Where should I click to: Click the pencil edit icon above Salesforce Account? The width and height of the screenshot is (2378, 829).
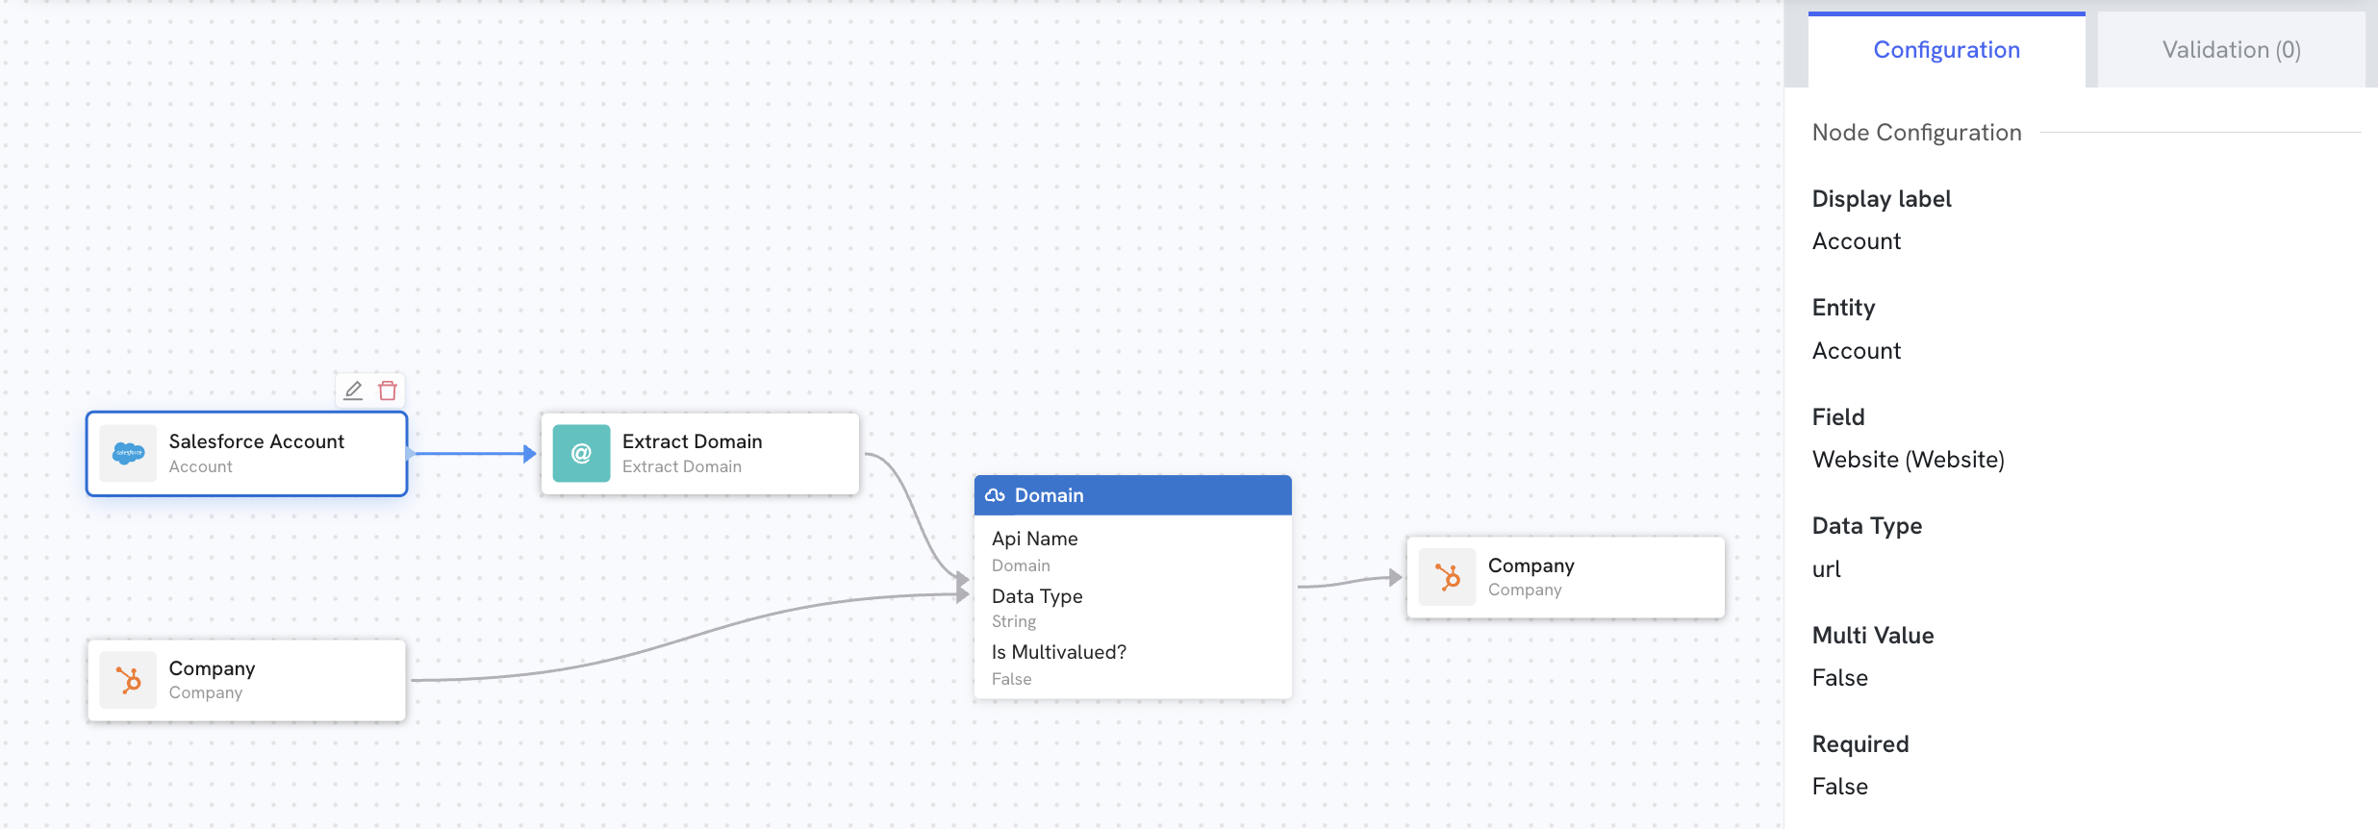tap(353, 390)
